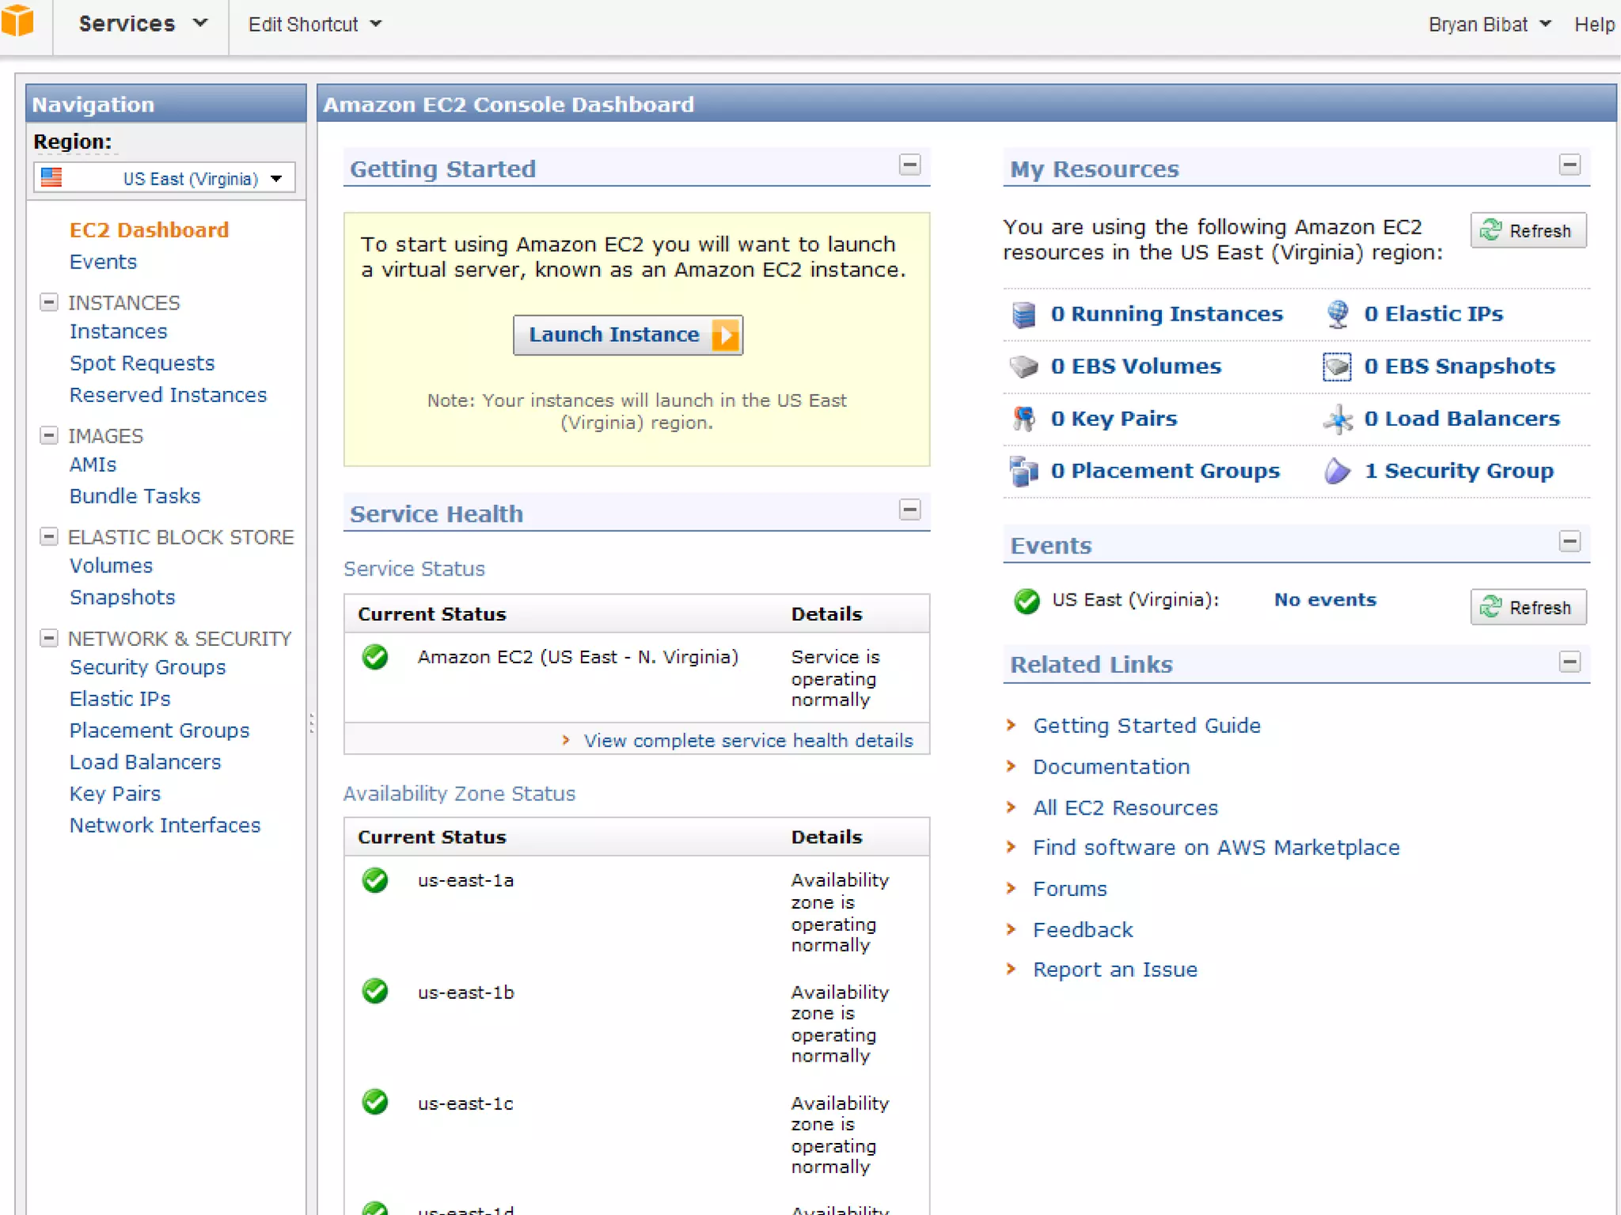This screenshot has width=1621, height=1215.
Task: Click the Key Pairs keys icon
Action: point(1023,419)
